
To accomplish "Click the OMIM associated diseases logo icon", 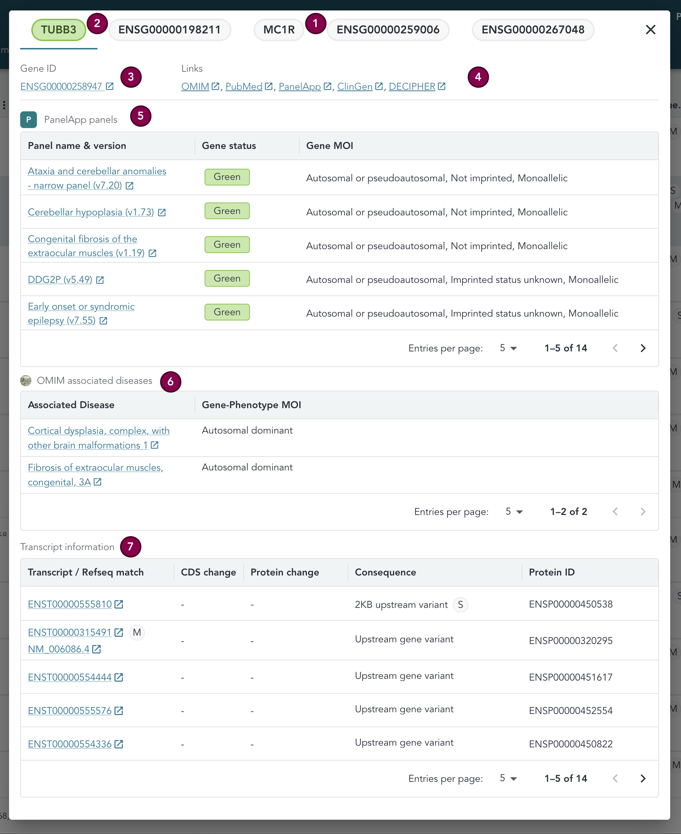I will (25, 381).
